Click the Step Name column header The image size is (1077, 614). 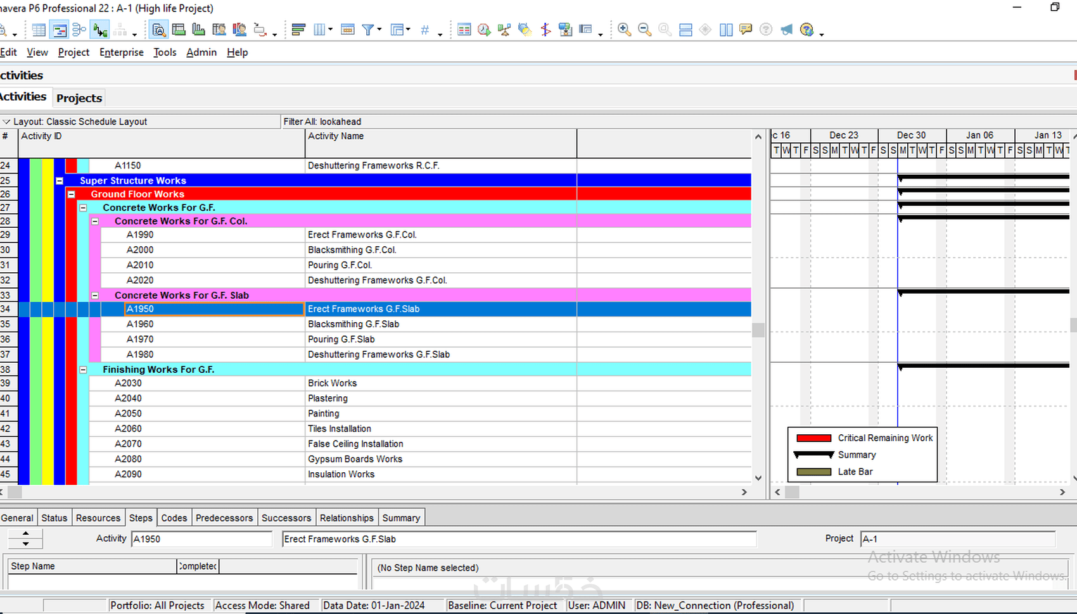click(x=92, y=566)
